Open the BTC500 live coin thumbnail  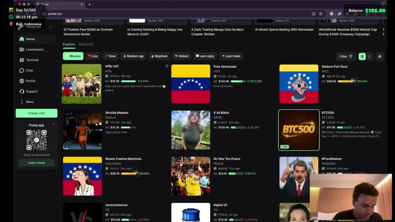click(299, 130)
